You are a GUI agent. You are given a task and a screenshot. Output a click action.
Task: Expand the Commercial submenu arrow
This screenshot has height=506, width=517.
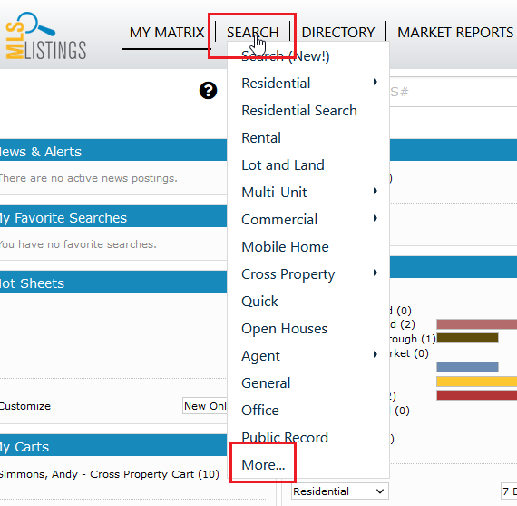pyautogui.click(x=376, y=218)
